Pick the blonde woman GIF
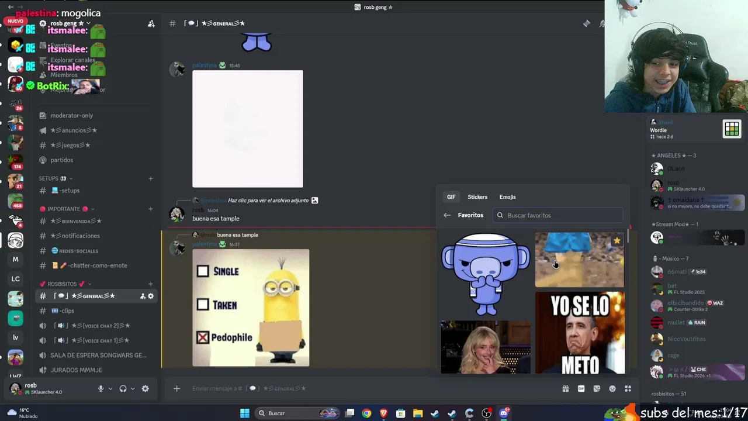 (x=486, y=347)
